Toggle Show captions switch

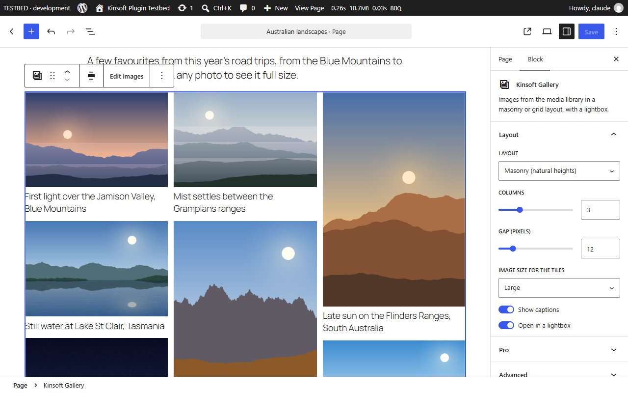[506, 309]
